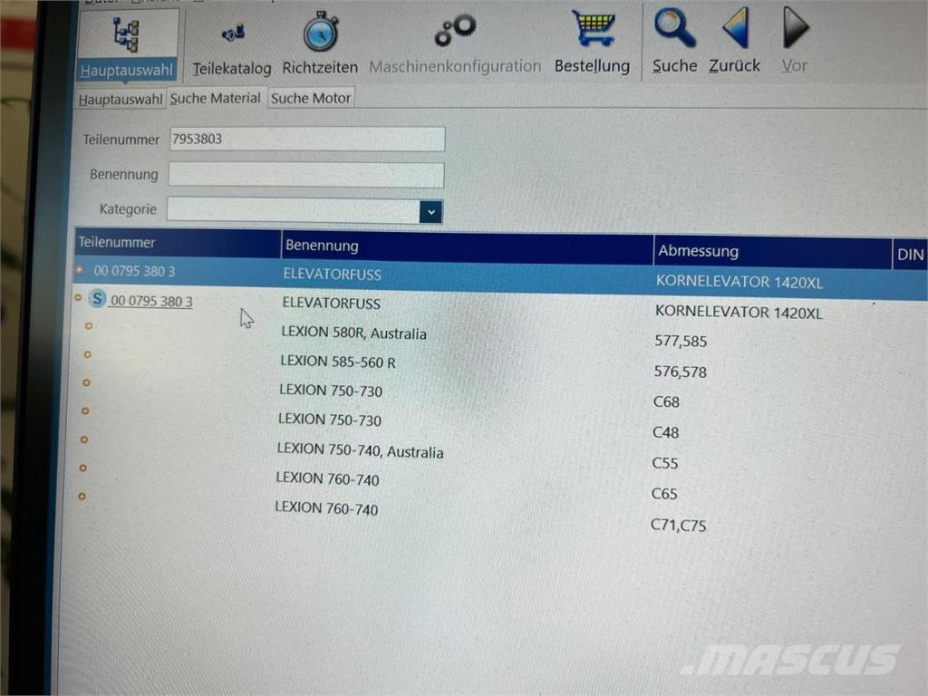Click the C48 dimension value
This screenshot has height=696, width=928.
tap(665, 432)
